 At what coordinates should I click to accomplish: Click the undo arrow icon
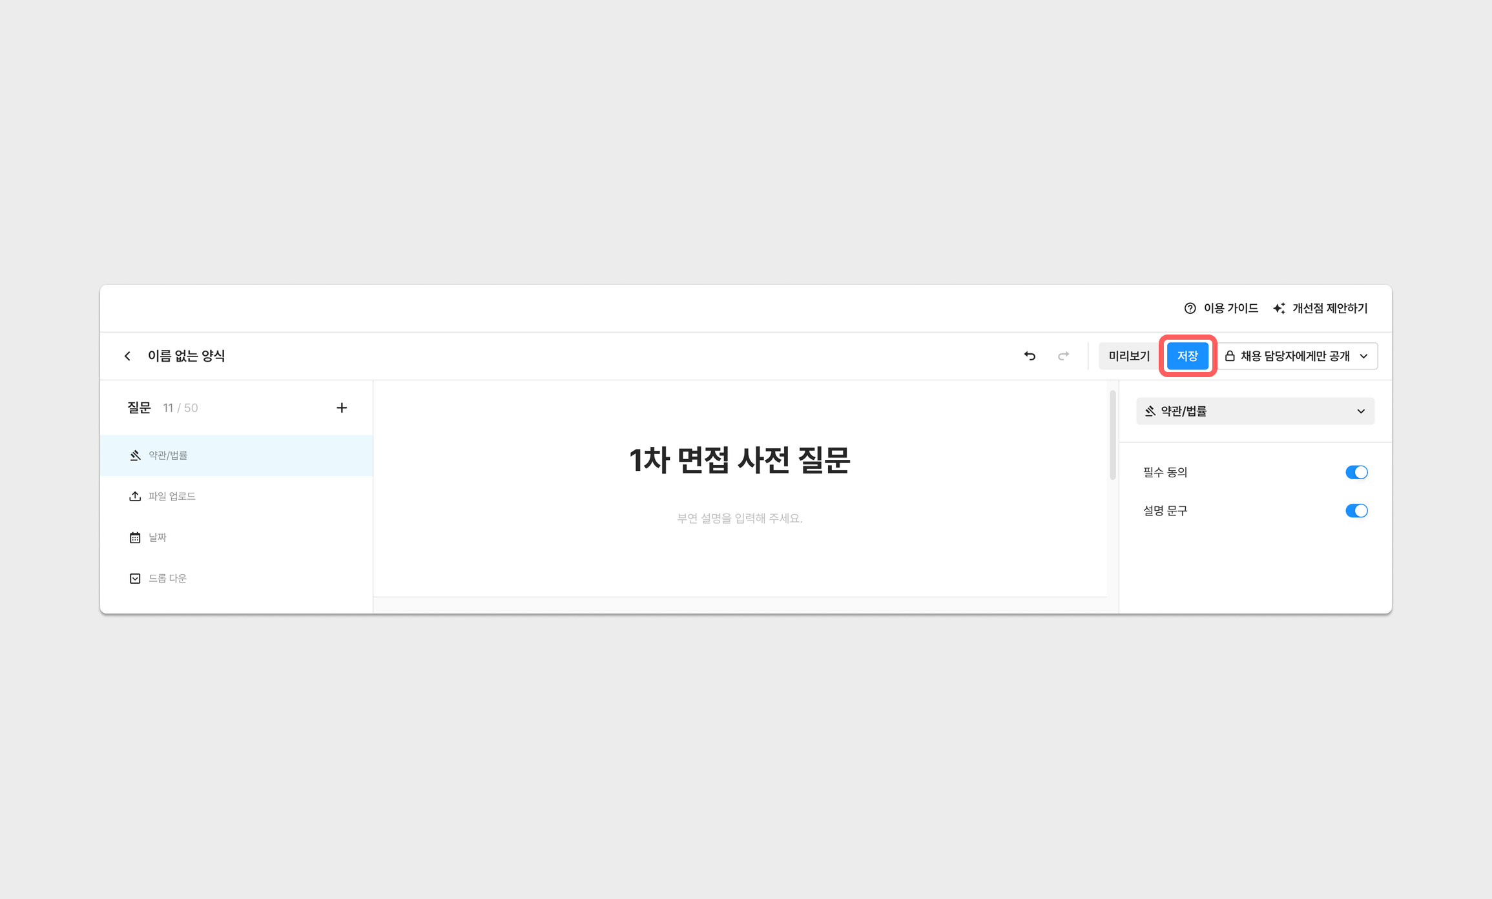[x=1030, y=356]
